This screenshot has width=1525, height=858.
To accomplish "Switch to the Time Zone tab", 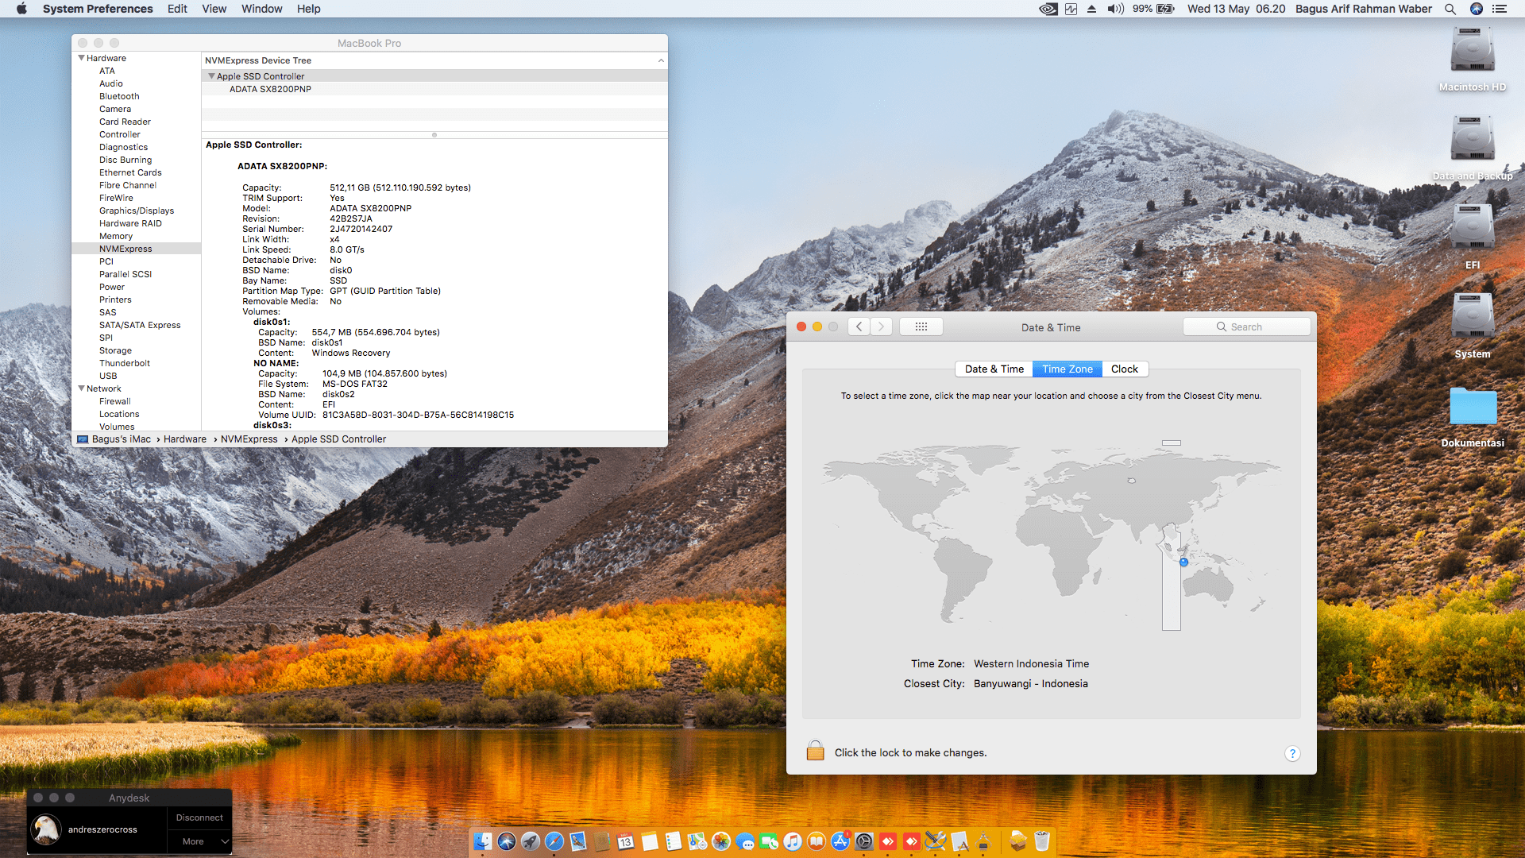I will coord(1067,369).
